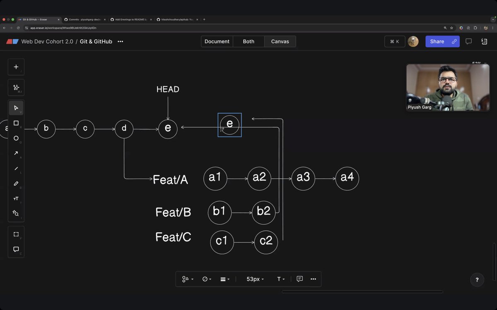Select the dashed frame tool

16,234
